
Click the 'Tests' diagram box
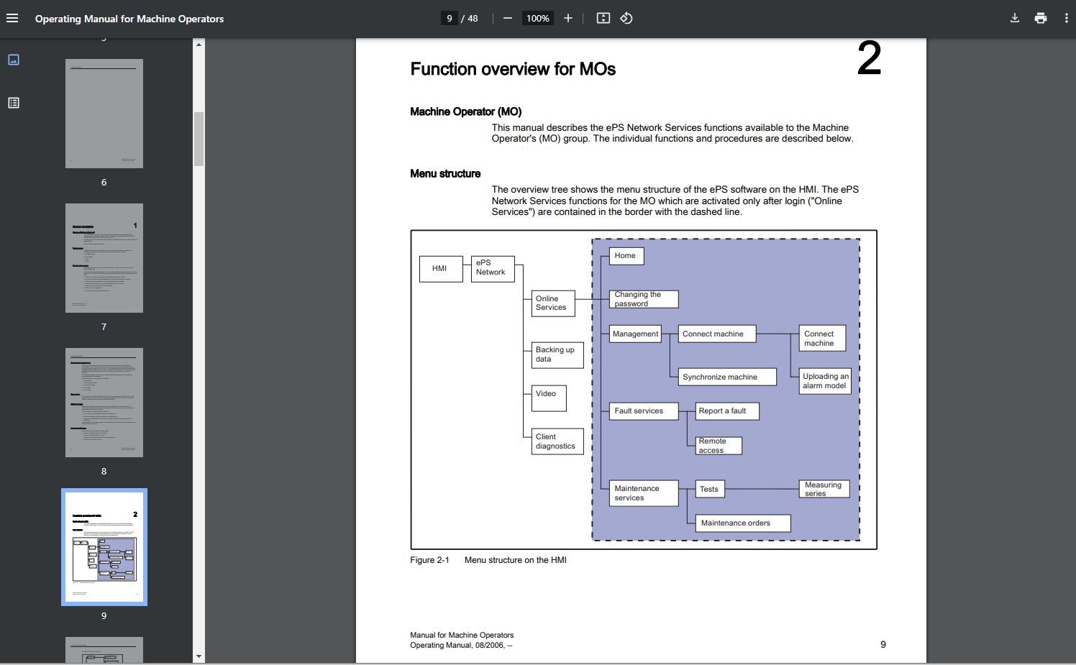pos(710,489)
